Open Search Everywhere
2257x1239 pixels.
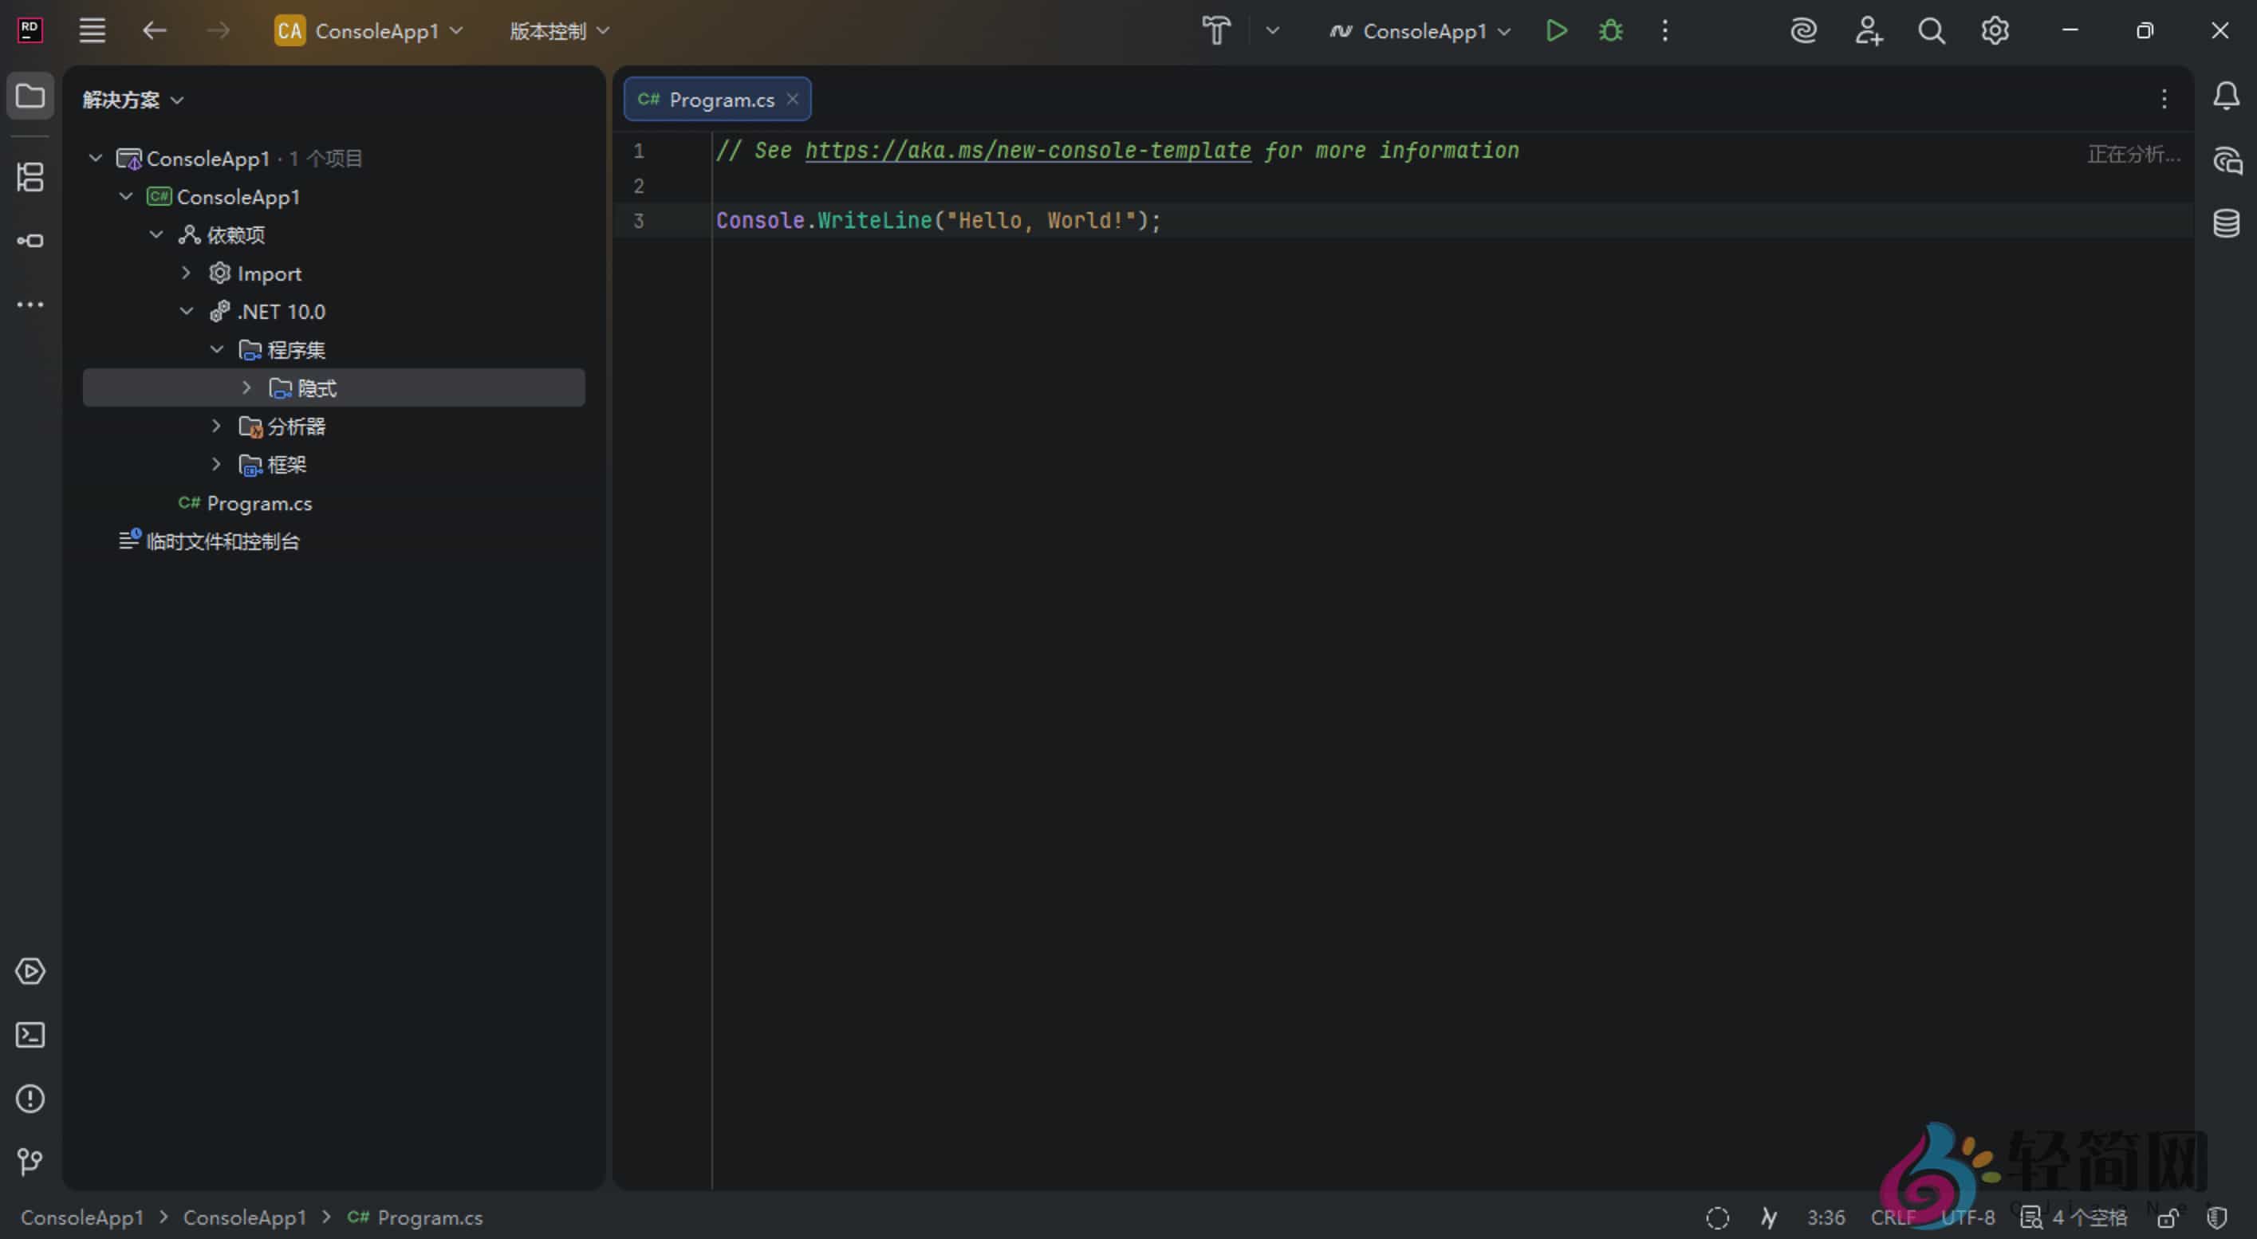1932,29
